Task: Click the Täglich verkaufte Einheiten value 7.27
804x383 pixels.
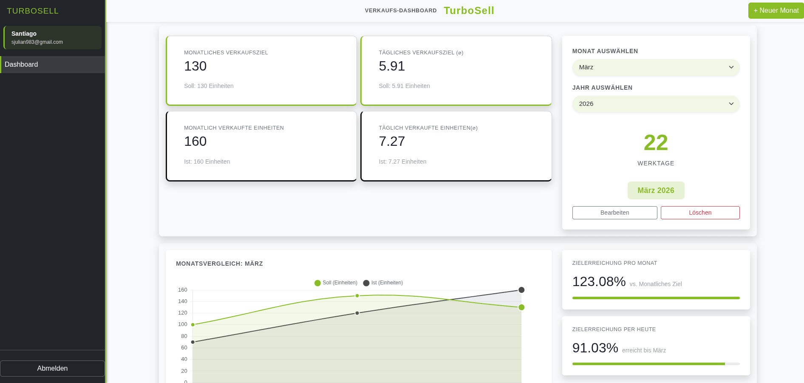Action: [x=392, y=142]
